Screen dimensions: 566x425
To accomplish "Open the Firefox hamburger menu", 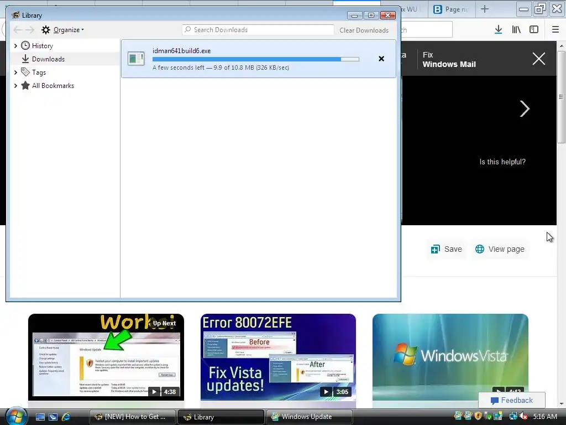I will click(555, 30).
